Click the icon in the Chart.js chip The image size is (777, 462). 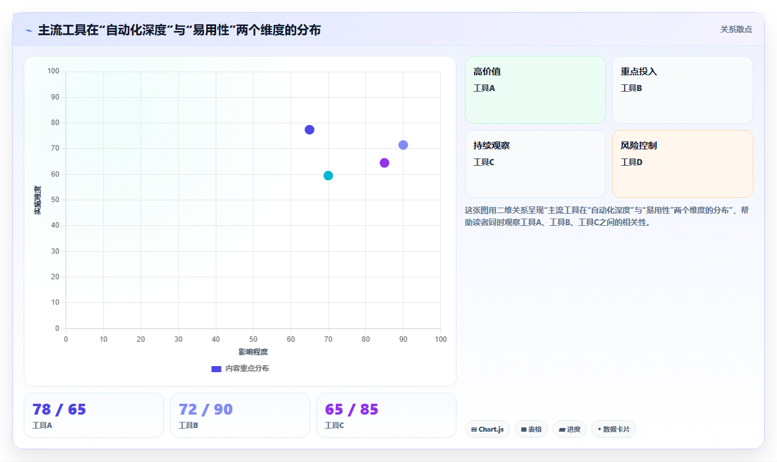[x=474, y=430]
